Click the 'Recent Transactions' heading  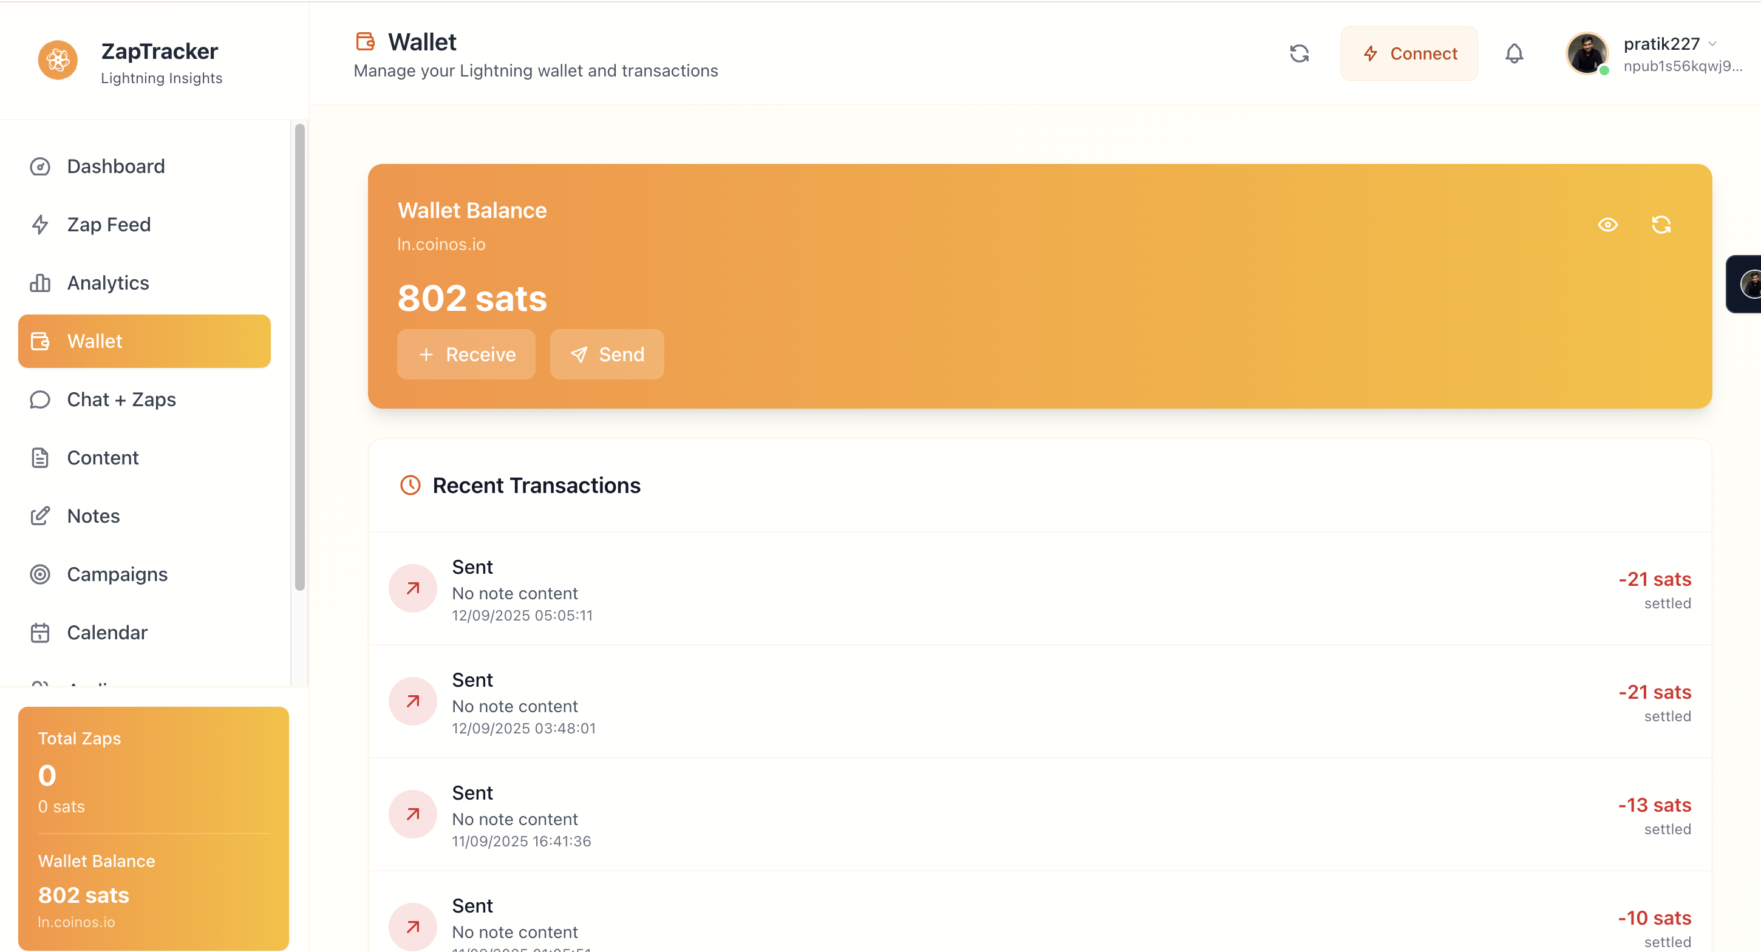coord(537,485)
